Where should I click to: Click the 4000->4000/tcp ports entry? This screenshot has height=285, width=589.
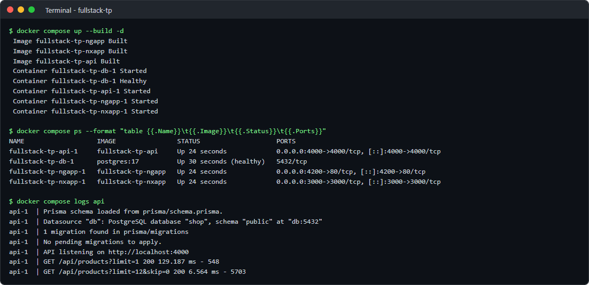tap(358, 152)
